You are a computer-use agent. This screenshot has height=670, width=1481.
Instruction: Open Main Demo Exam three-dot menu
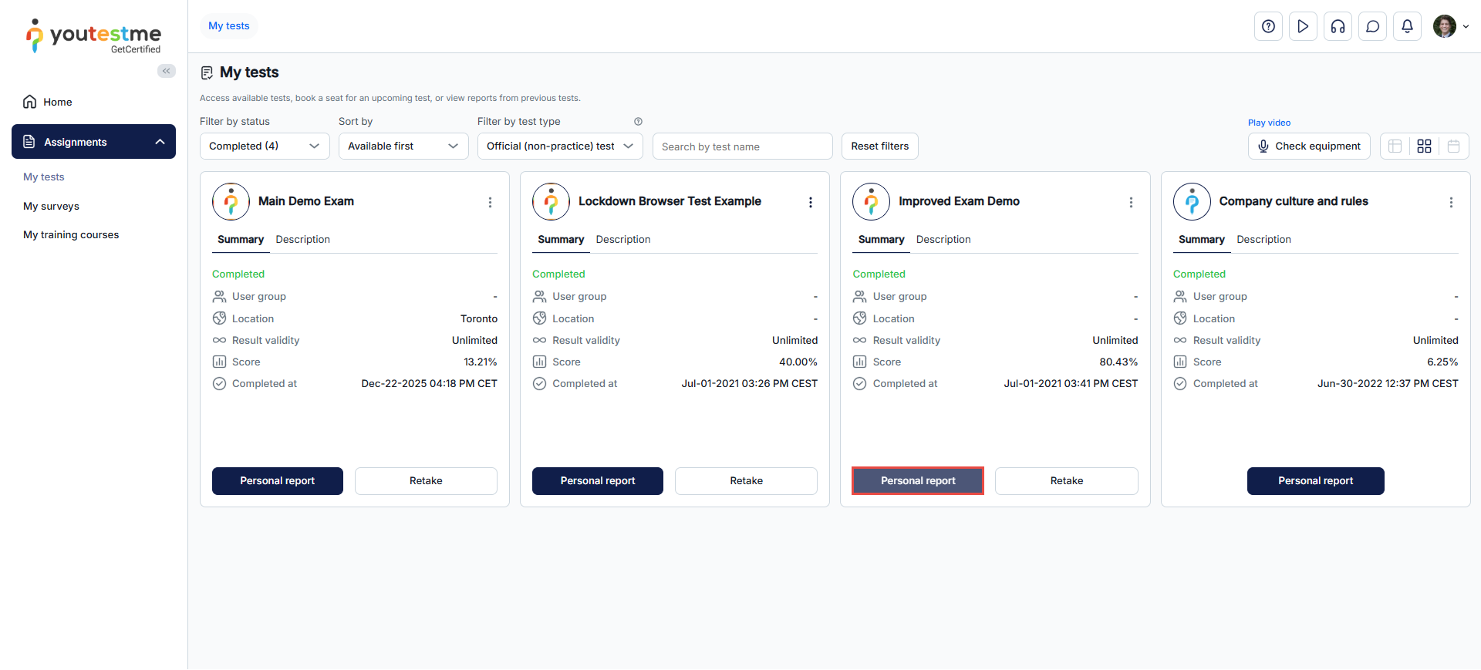490,202
